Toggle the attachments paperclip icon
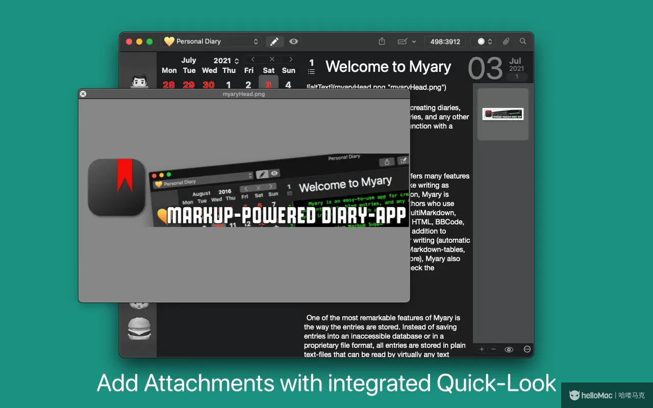 pyautogui.click(x=506, y=41)
